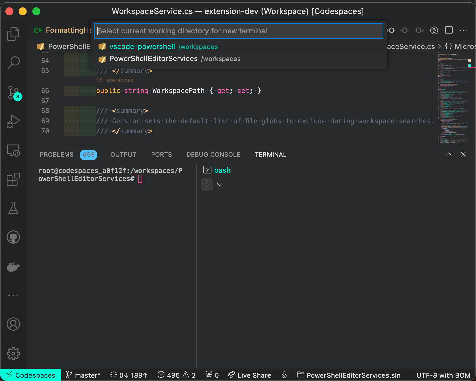The height and width of the screenshot is (381, 476).
Task: Open the Explorer sidebar icon
Action: pyautogui.click(x=13, y=34)
